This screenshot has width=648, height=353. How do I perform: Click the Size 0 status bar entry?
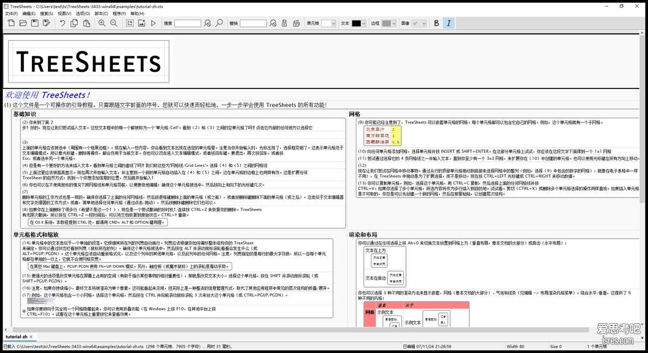[x=556, y=347]
